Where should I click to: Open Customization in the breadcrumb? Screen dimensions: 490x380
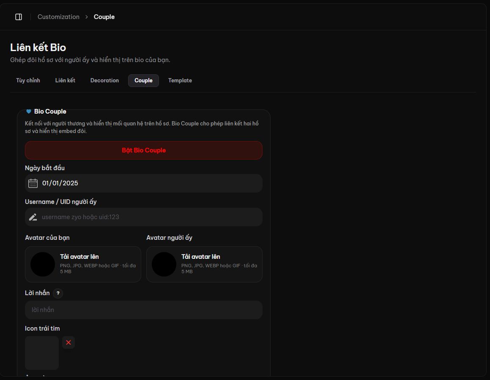58,17
